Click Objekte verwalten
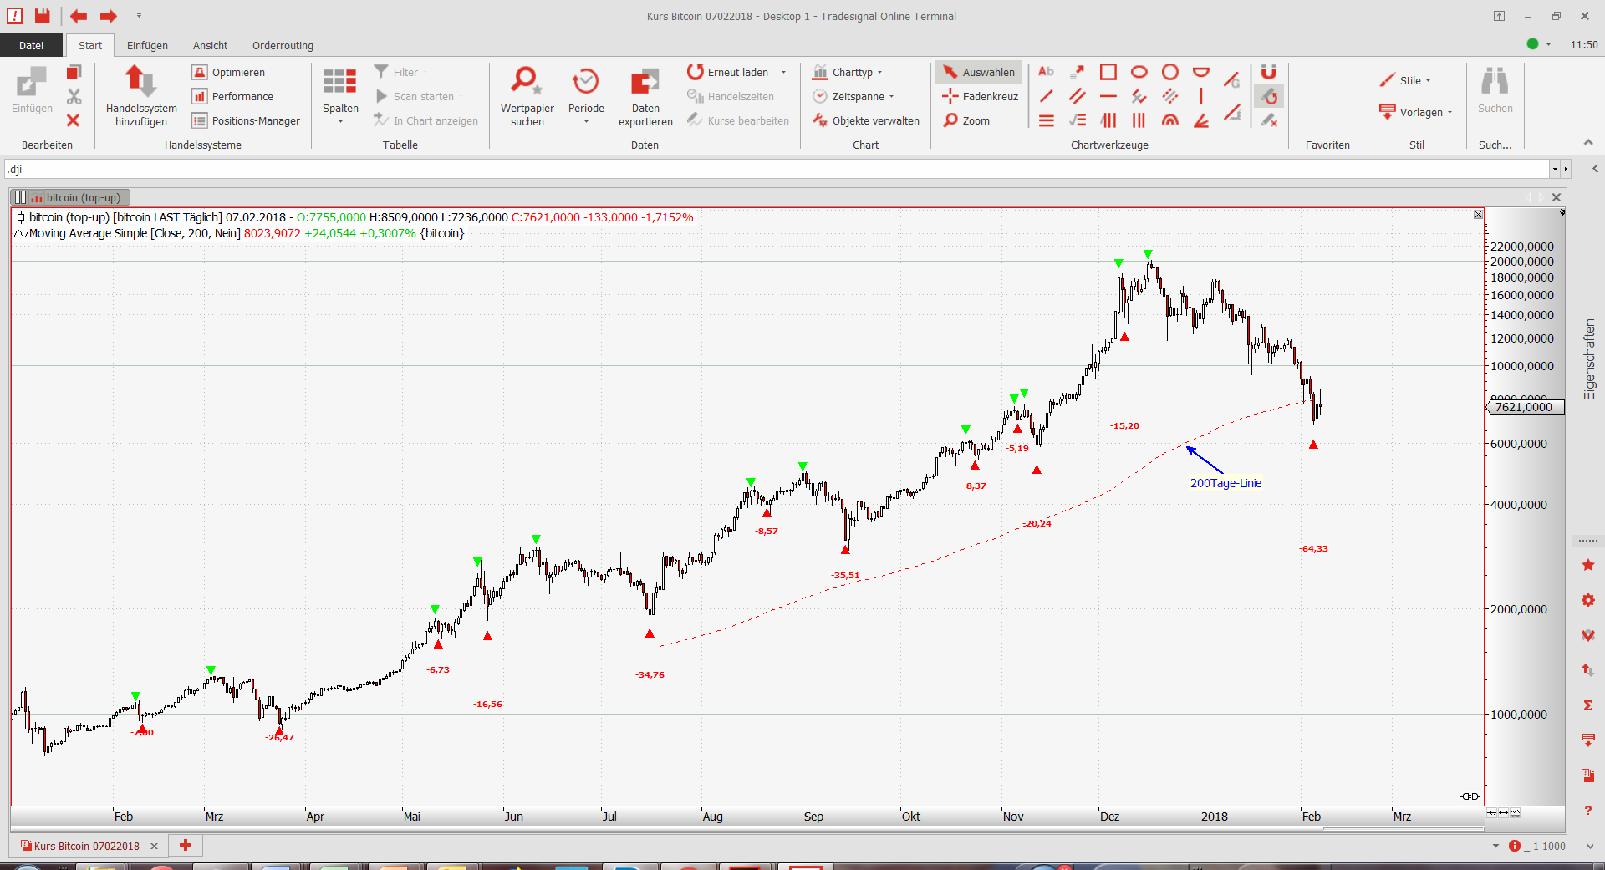This screenshot has height=870, width=1605. click(866, 120)
